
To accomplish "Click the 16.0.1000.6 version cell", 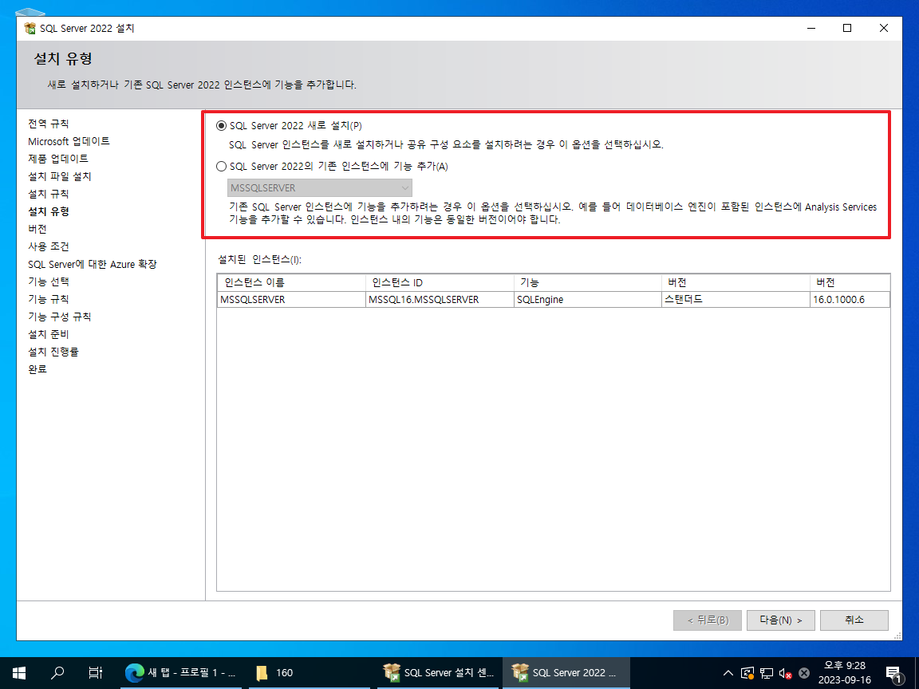I will (850, 299).
